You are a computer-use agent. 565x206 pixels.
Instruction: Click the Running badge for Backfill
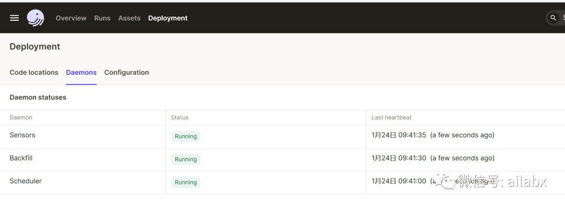tap(186, 159)
